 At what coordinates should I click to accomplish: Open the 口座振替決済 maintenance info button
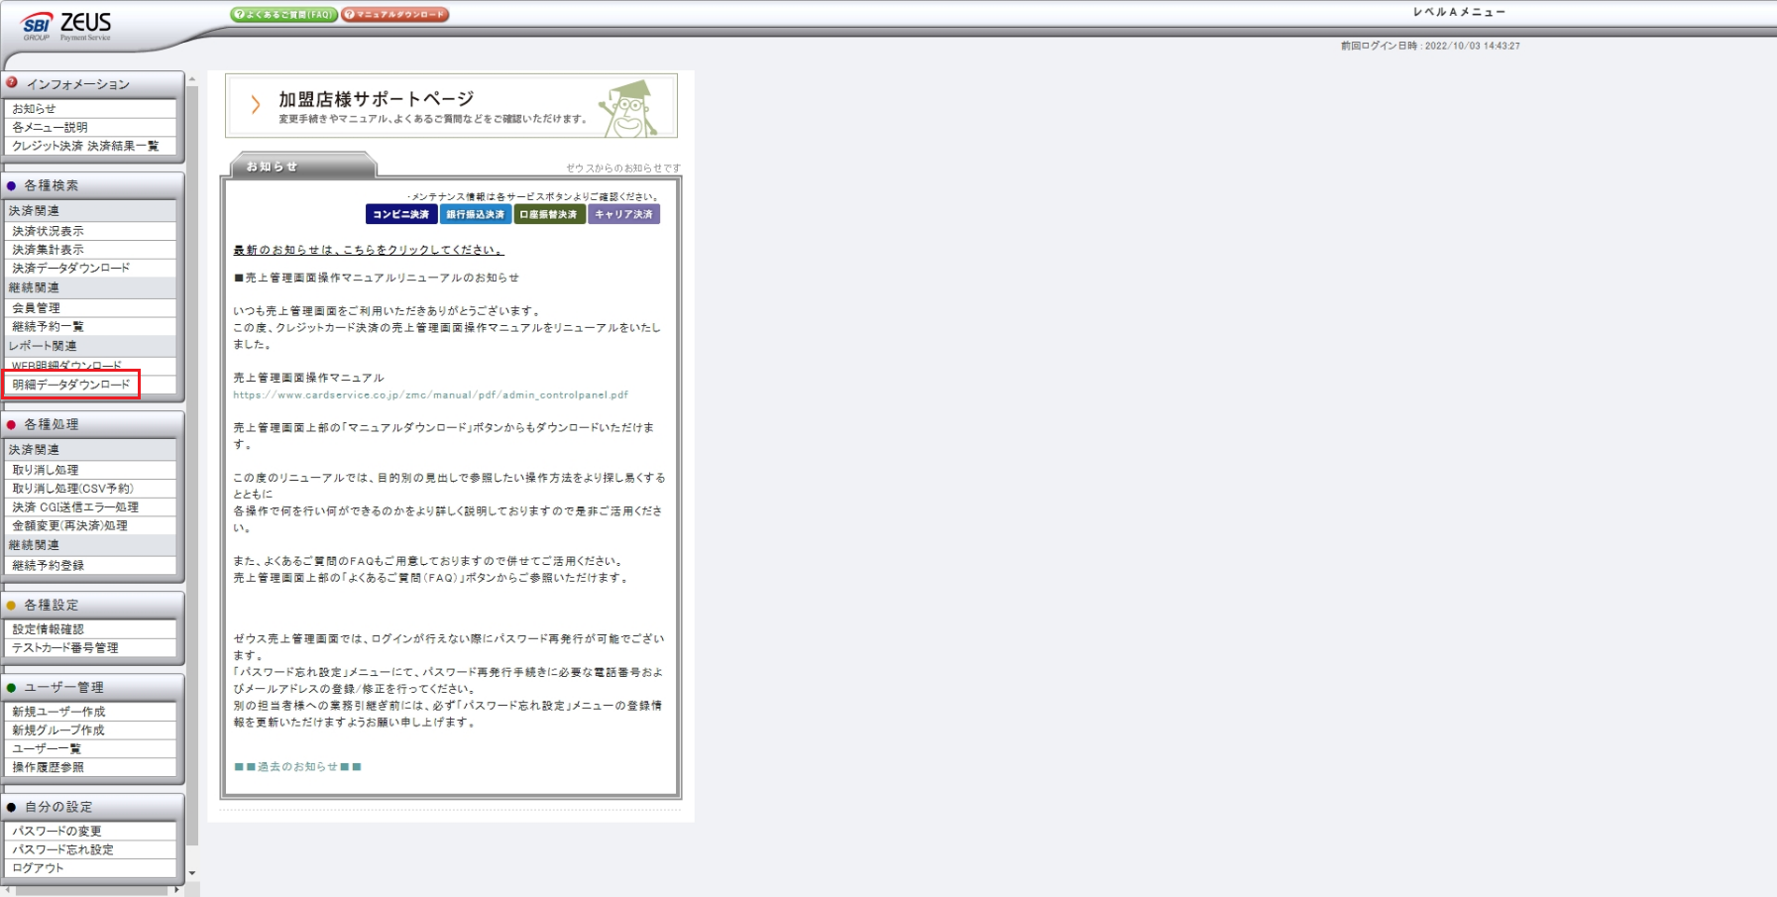(549, 214)
